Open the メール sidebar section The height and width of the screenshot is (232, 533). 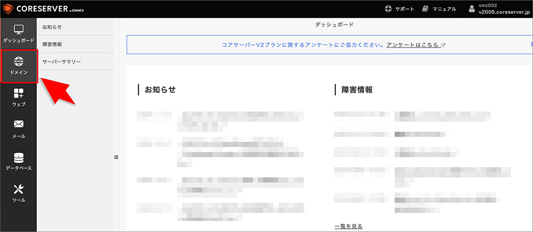tap(19, 130)
